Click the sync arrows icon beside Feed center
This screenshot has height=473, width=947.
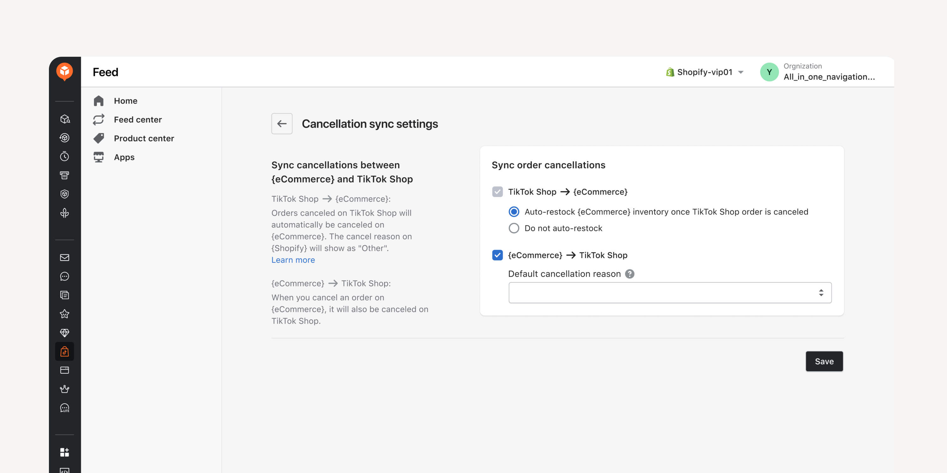pos(98,119)
